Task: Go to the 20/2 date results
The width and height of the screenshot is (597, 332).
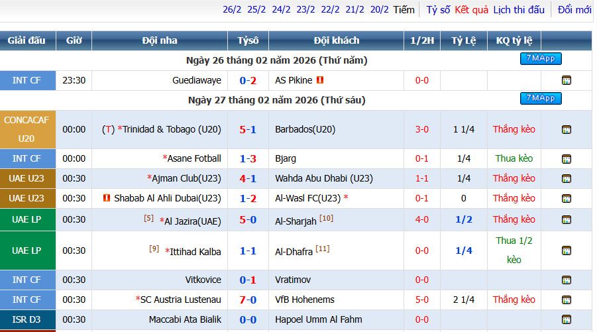Action: tap(379, 9)
